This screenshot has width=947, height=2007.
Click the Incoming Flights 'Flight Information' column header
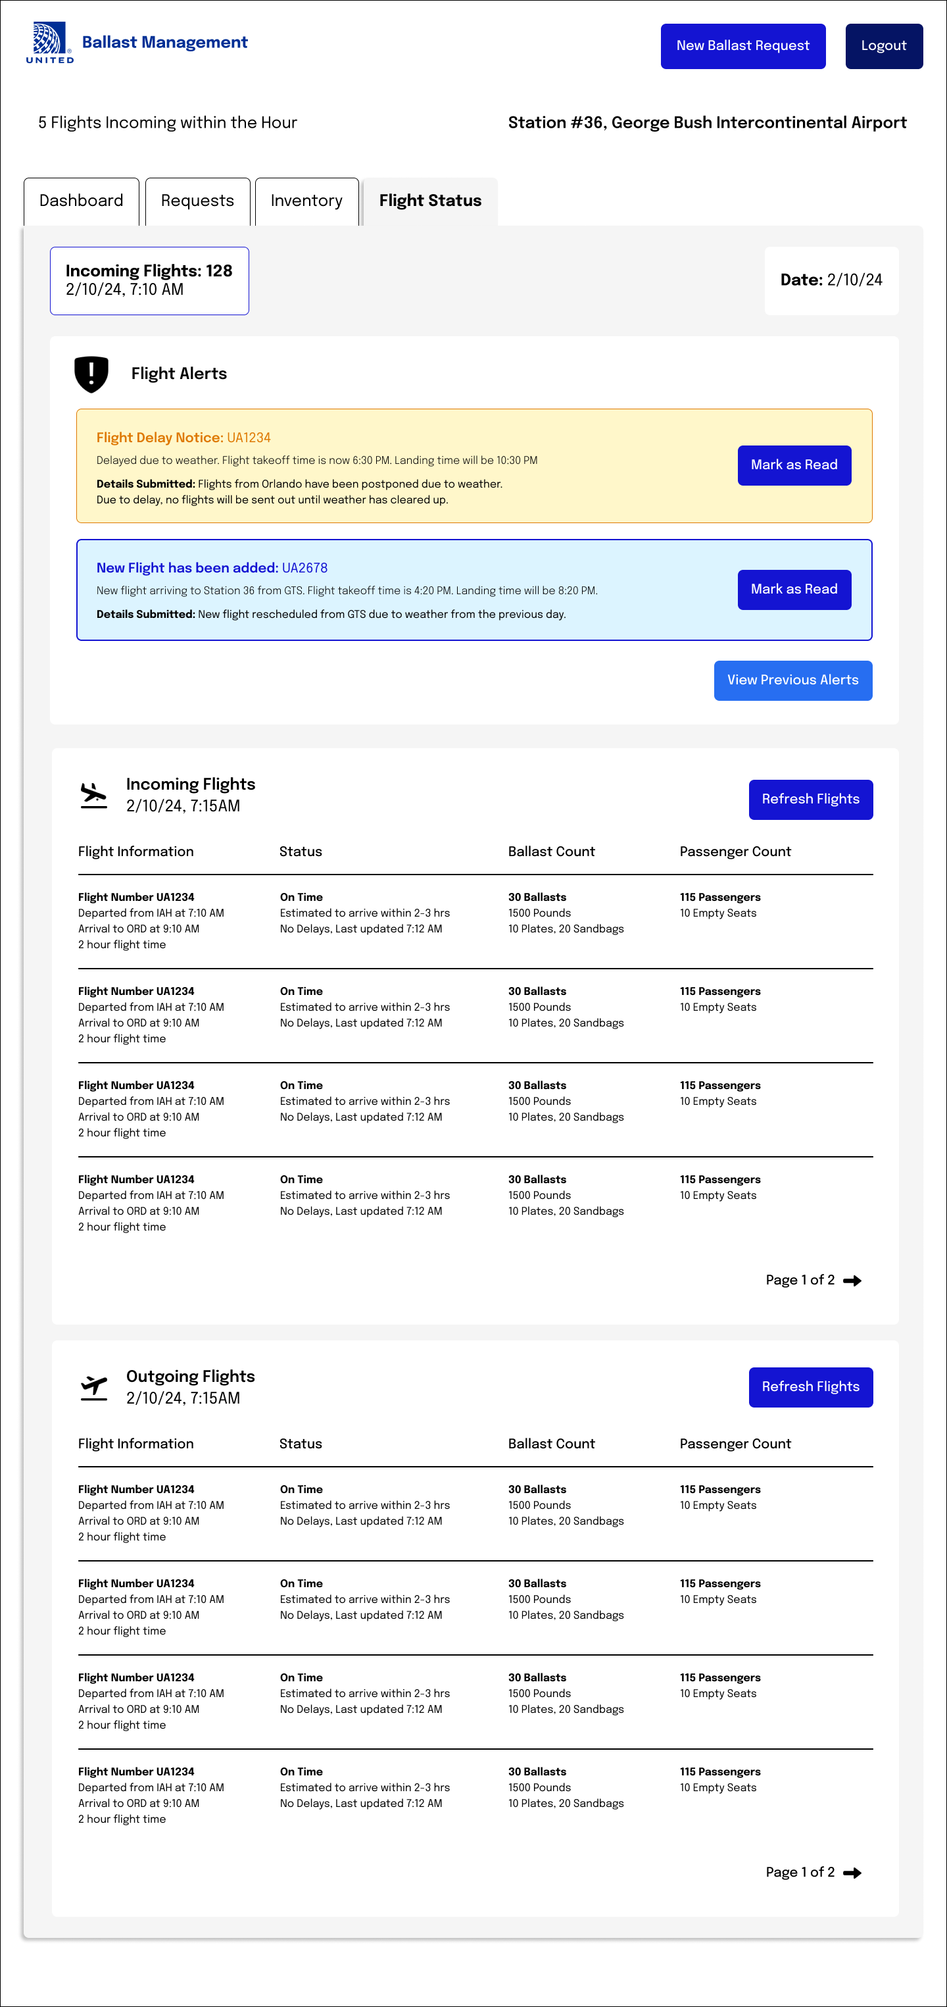pyautogui.click(x=135, y=851)
